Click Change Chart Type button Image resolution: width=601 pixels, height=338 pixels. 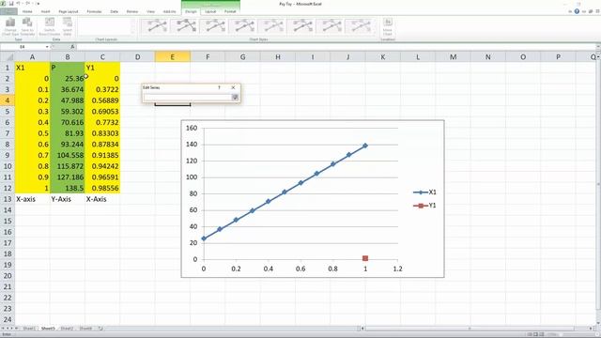pos(10,26)
